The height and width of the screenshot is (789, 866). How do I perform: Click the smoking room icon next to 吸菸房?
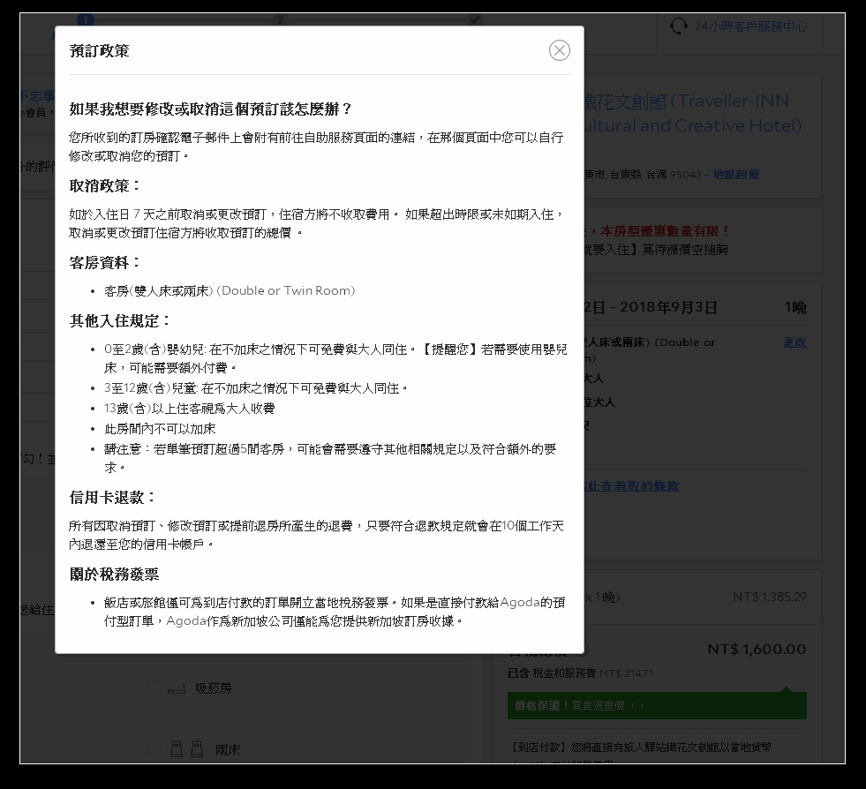tap(177, 688)
